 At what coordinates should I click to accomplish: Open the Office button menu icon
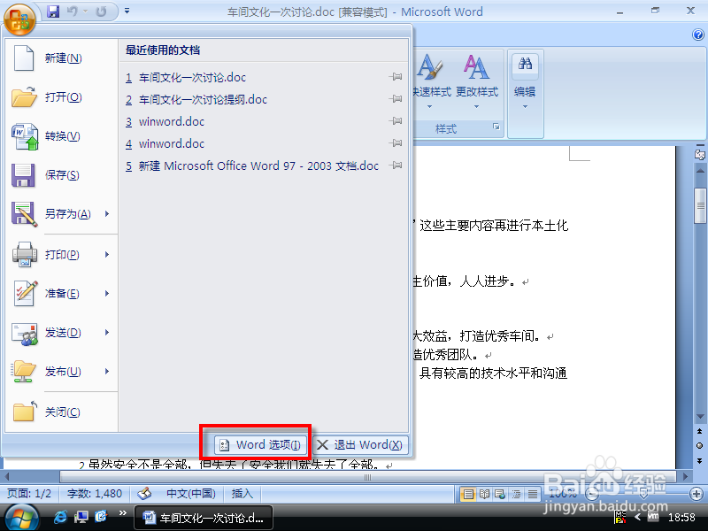[x=18, y=19]
